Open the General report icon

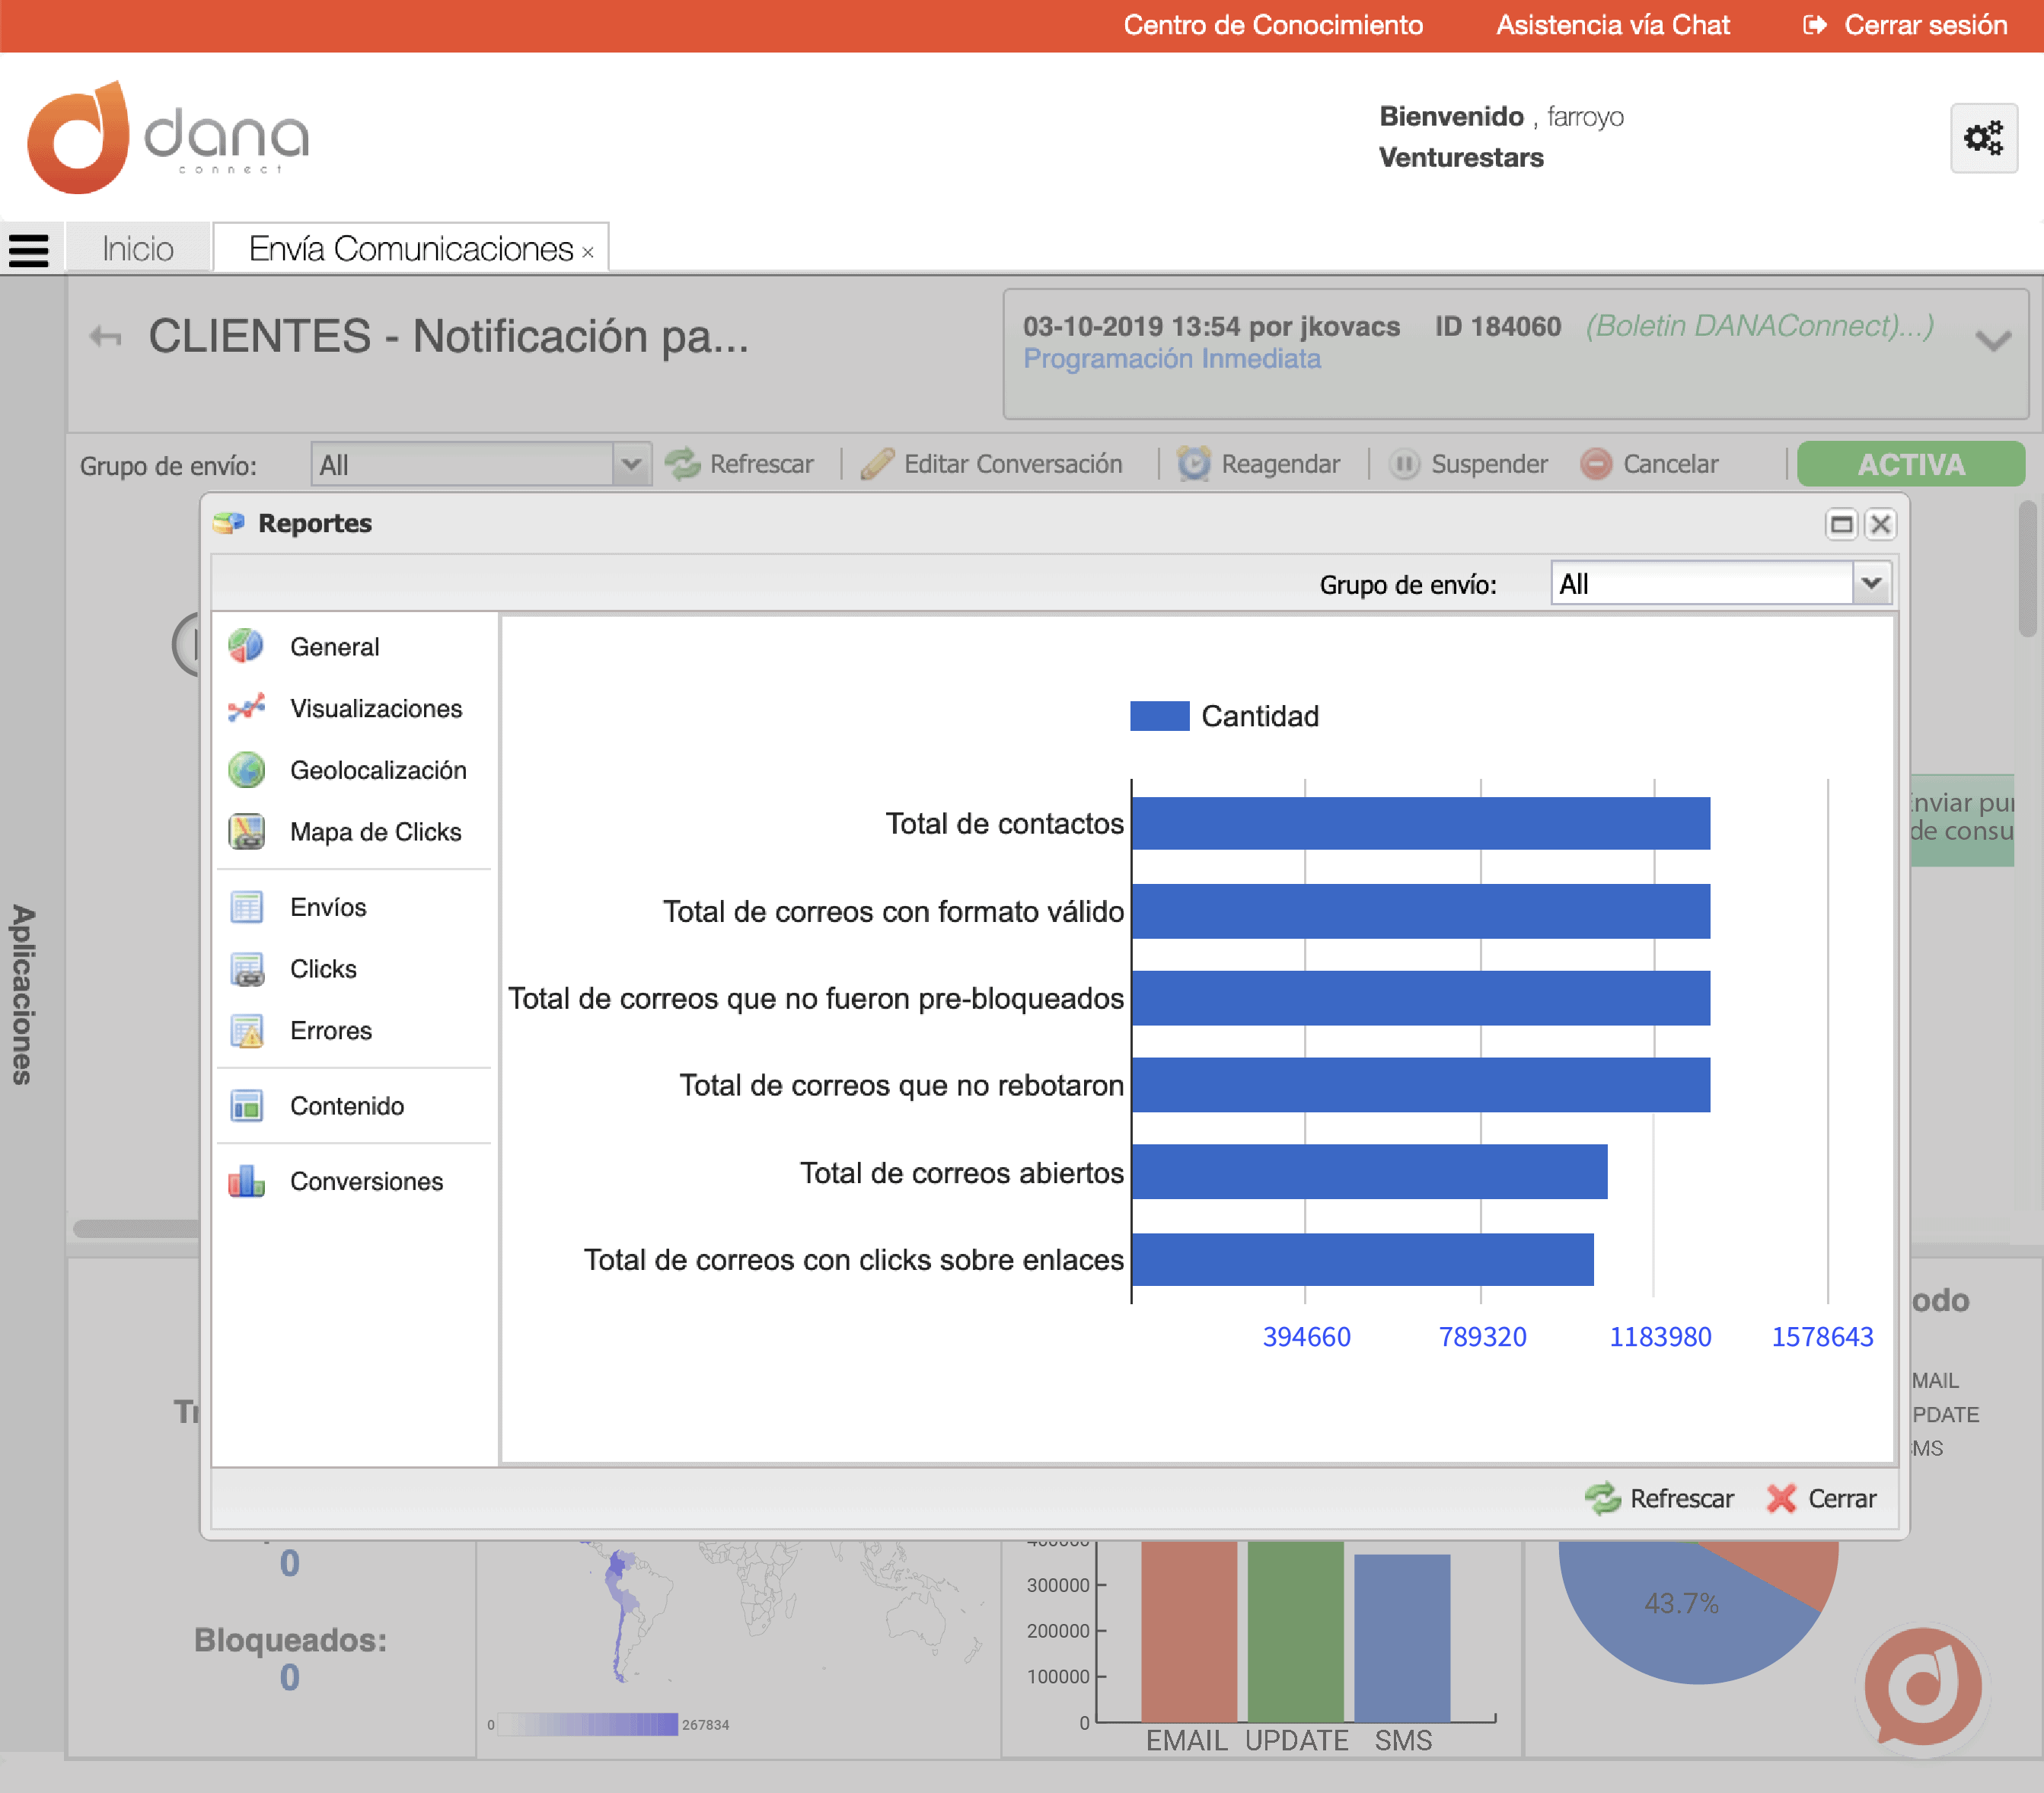[246, 646]
